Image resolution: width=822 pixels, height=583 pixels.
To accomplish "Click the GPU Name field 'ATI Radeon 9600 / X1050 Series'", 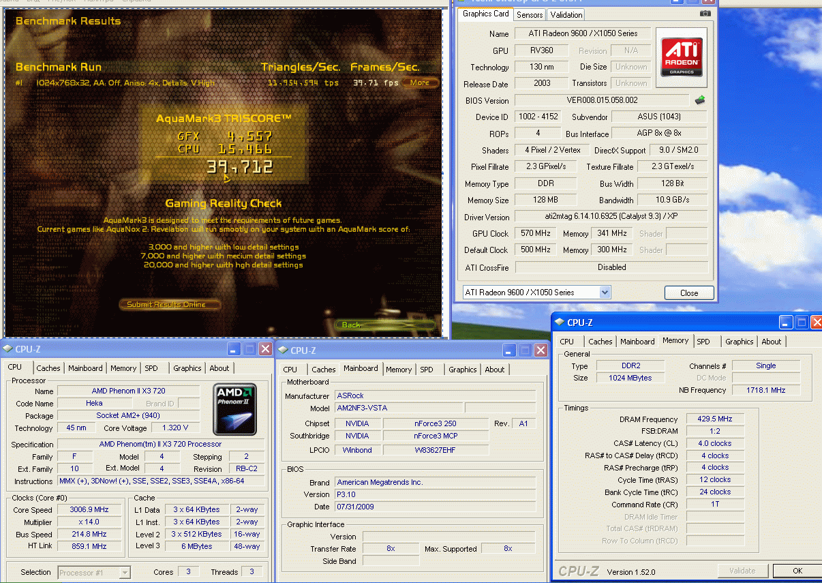I will [x=583, y=33].
